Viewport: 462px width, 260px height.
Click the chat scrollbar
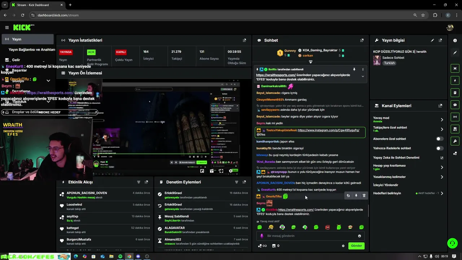pos(369,211)
